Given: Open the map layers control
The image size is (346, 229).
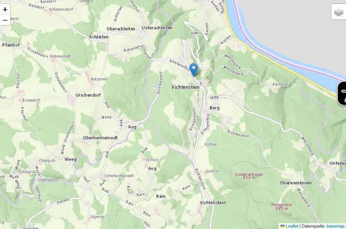Looking at the screenshot, I should tap(339, 12).
